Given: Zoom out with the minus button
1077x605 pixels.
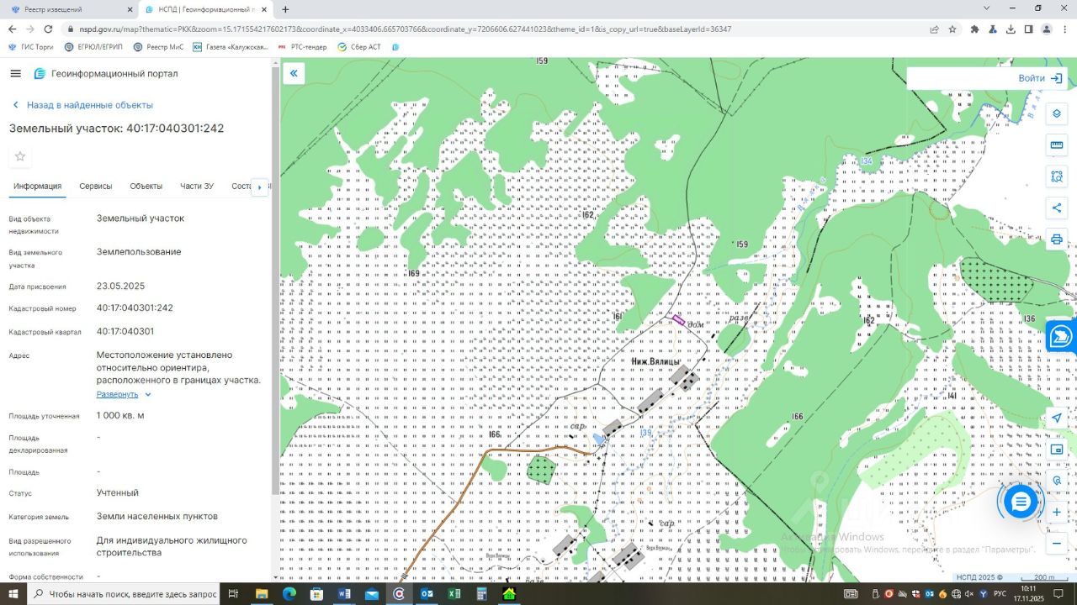Looking at the screenshot, I should 1057,544.
